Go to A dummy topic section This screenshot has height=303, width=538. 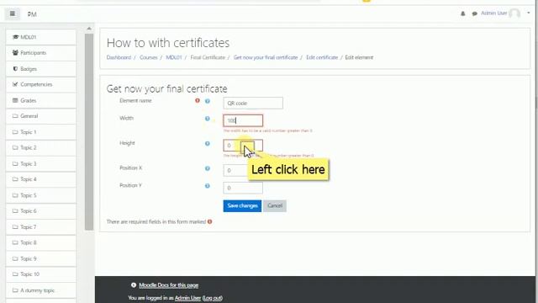pyautogui.click(x=41, y=290)
